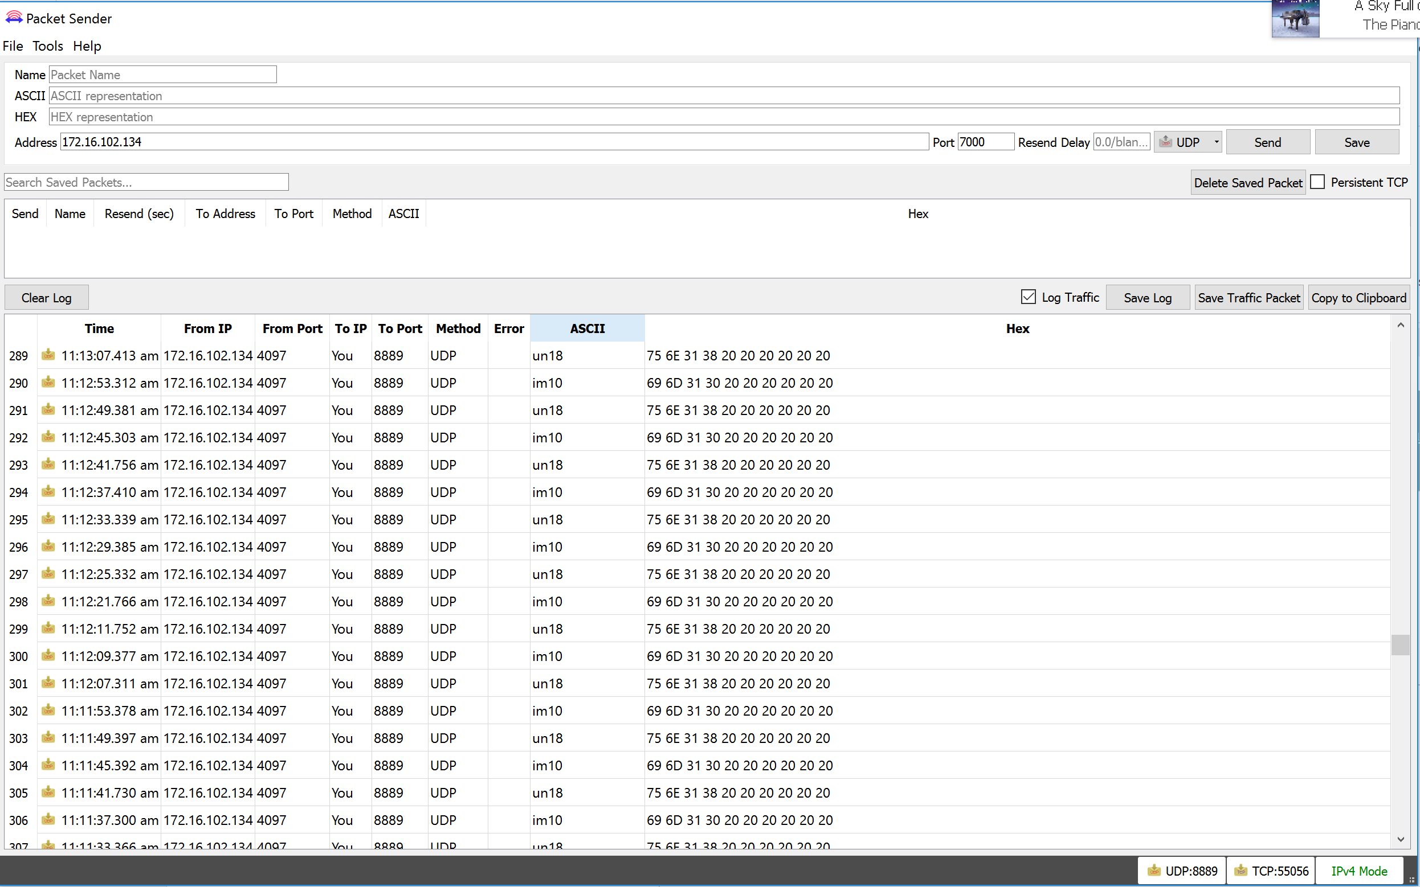Click the packet icon in log row 289
Image resolution: width=1420 pixels, height=887 pixels.
pos(48,355)
